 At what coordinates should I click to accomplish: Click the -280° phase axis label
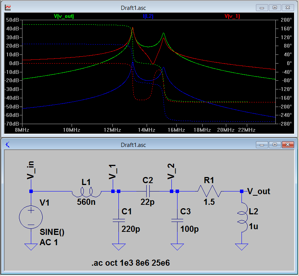pos(285,124)
